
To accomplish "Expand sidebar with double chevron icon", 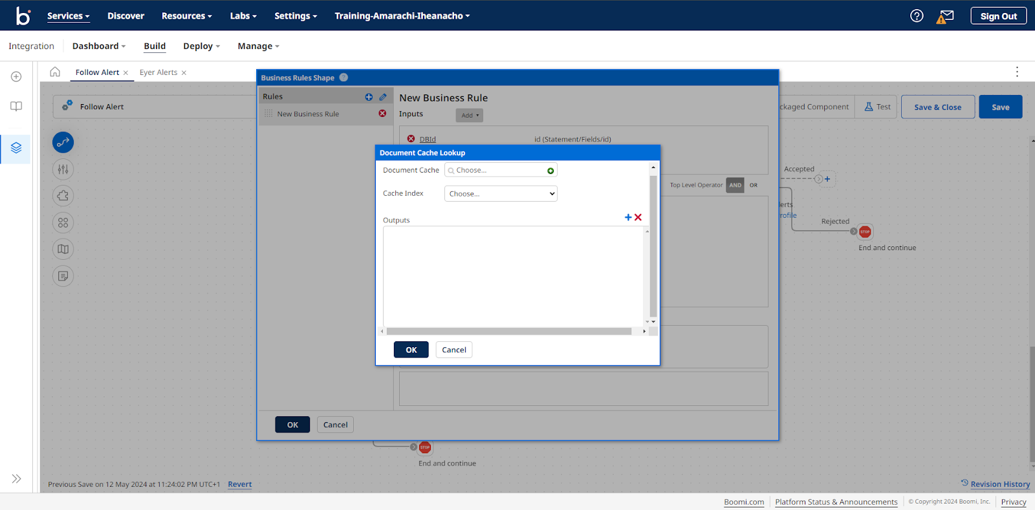I will pyautogui.click(x=16, y=478).
